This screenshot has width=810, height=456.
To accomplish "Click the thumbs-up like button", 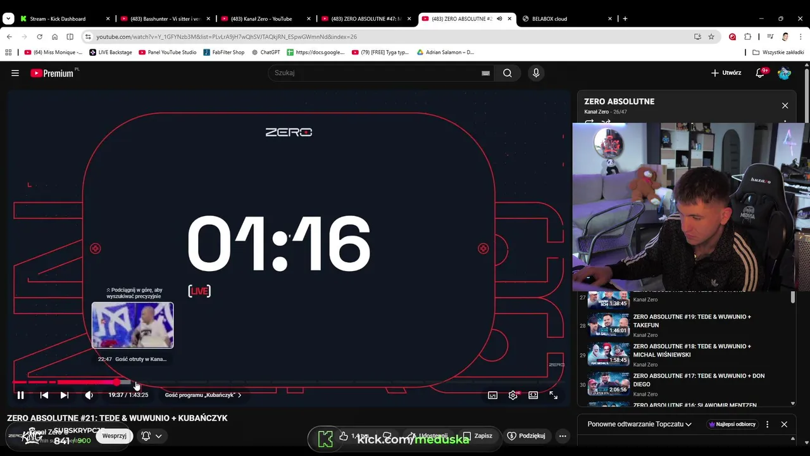I will click(344, 436).
